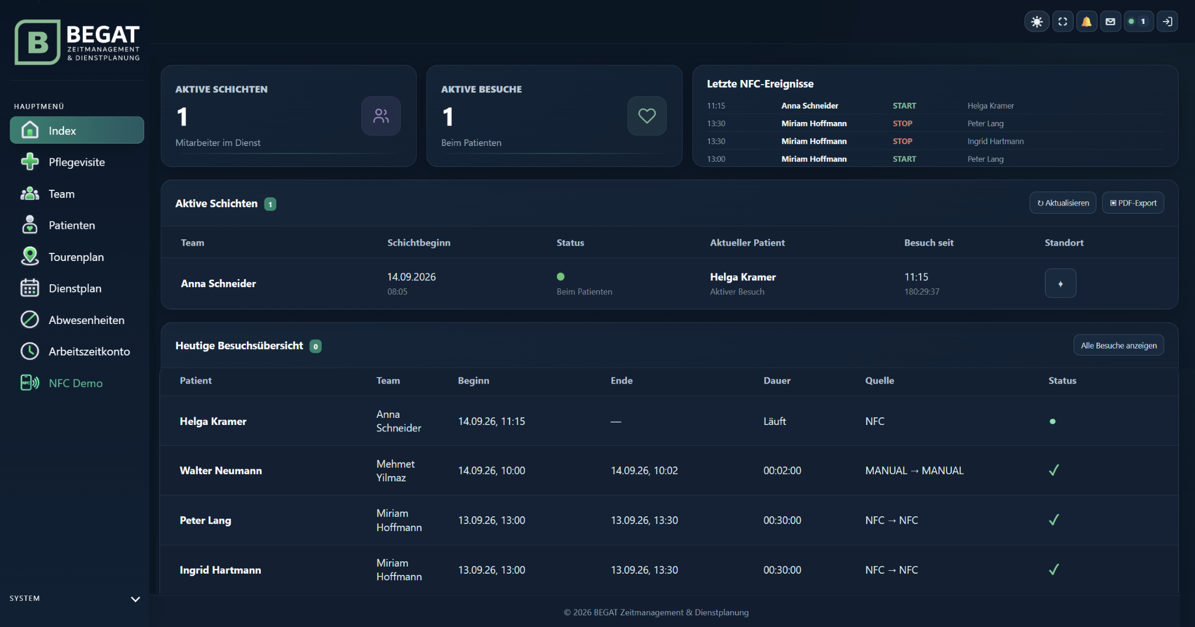Click the map pin Tourenplan icon
This screenshot has width=1195, height=627.
(x=30, y=256)
